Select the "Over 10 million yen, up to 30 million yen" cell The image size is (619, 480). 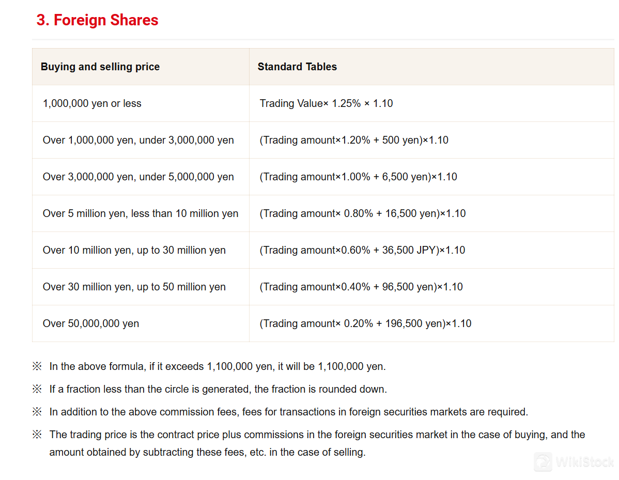pyautogui.click(x=134, y=250)
